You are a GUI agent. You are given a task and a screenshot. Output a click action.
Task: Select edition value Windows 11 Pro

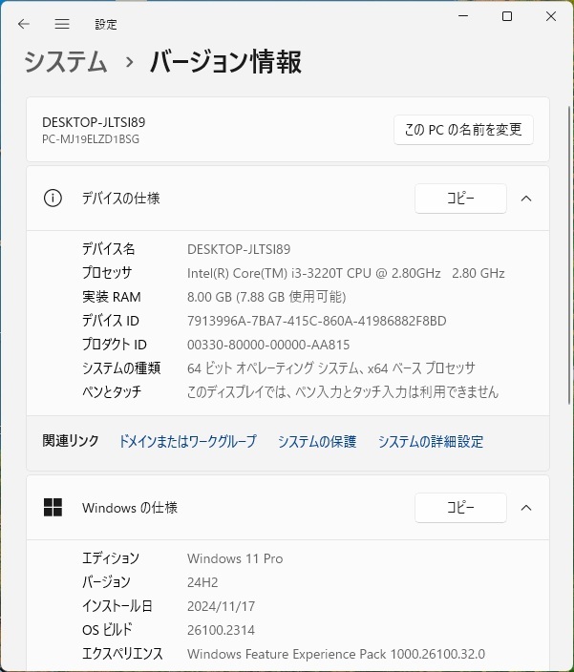coord(235,558)
